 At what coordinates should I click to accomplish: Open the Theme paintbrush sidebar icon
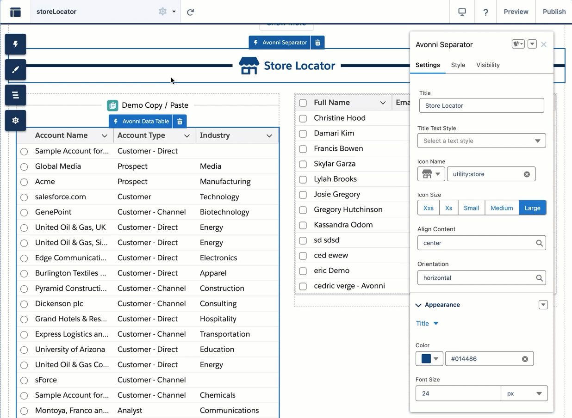16,70
